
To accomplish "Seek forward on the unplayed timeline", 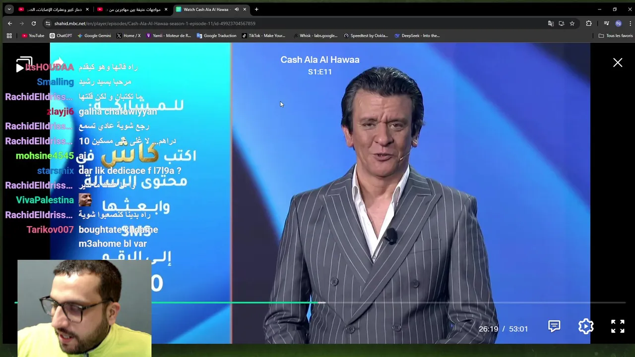I will pyautogui.click(x=471, y=302).
